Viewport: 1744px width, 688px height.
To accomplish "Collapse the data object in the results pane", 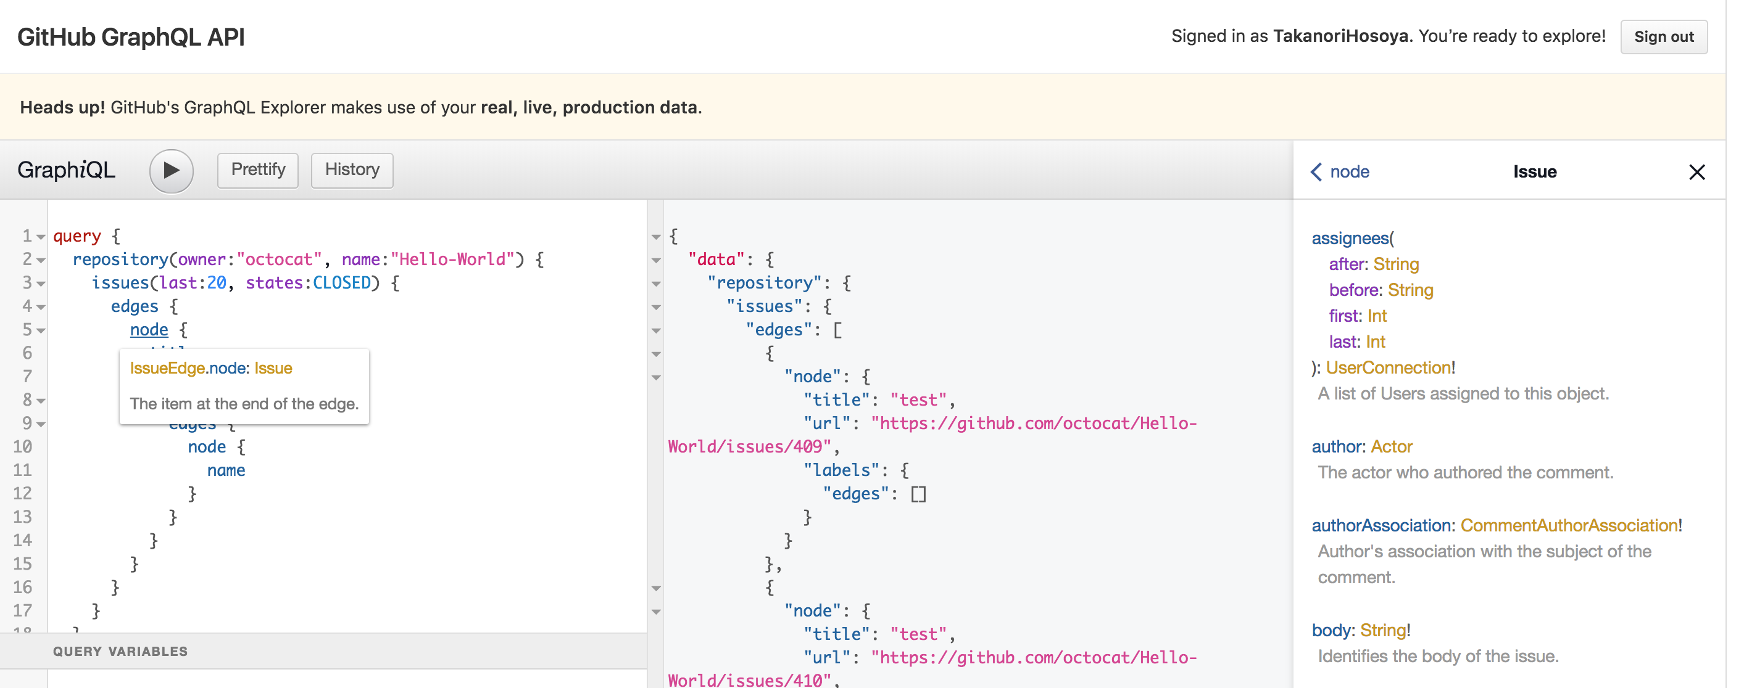I will (655, 259).
